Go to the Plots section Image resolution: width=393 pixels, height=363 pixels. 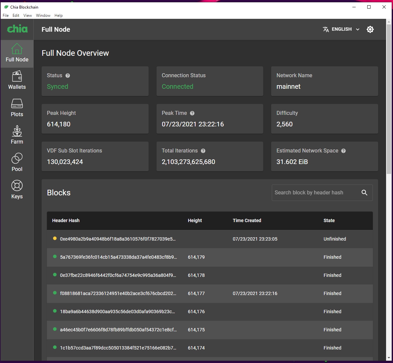17,108
